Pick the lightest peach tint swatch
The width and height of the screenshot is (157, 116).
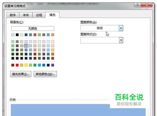click(x=53, y=42)
